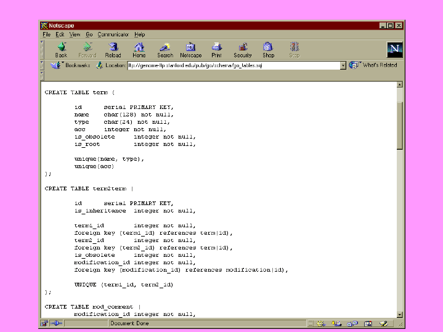Click the Back navigation button
The image size is (443, 332).
(x=61, y=49)
